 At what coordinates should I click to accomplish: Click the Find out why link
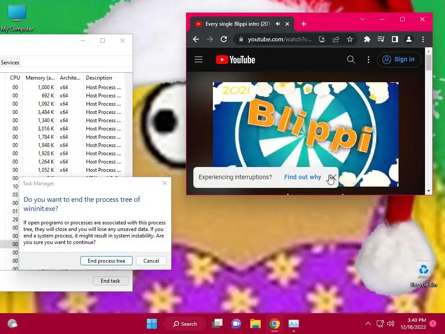coord(302,177)
